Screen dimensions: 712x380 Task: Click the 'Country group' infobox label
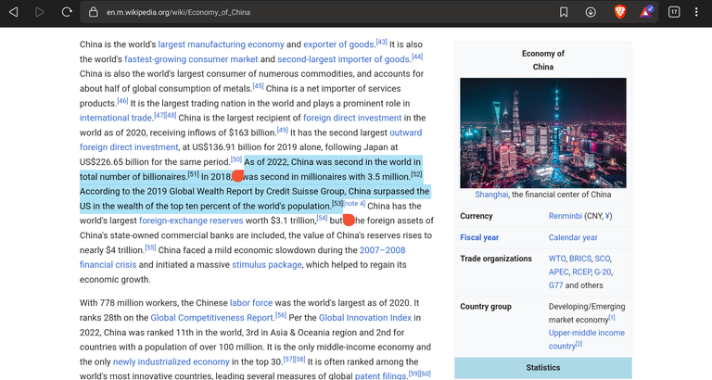486,307
